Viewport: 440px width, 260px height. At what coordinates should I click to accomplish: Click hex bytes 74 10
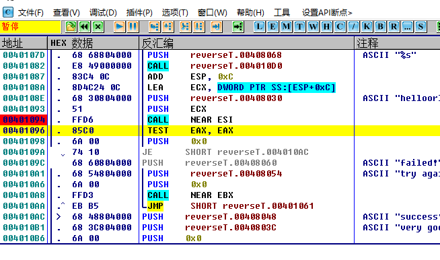coord(85,152)
